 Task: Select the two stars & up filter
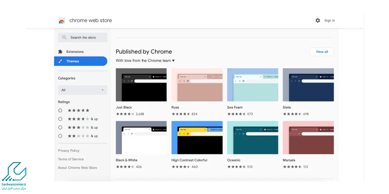[60, 136]
